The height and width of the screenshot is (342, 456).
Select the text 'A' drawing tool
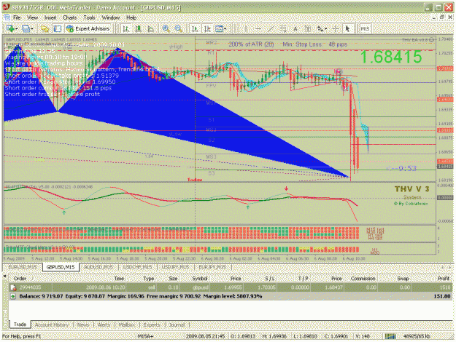coord(295,28)
